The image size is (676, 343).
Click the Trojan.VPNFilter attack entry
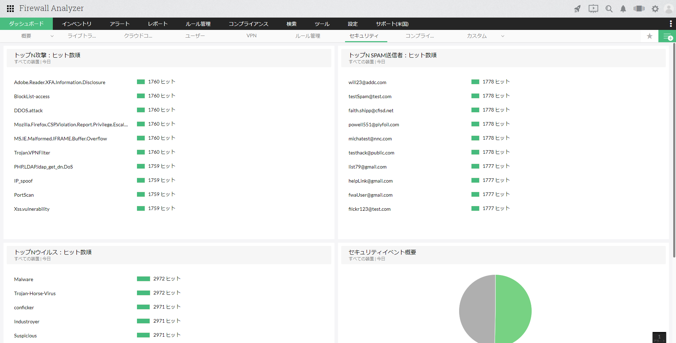tap(32, 153)
